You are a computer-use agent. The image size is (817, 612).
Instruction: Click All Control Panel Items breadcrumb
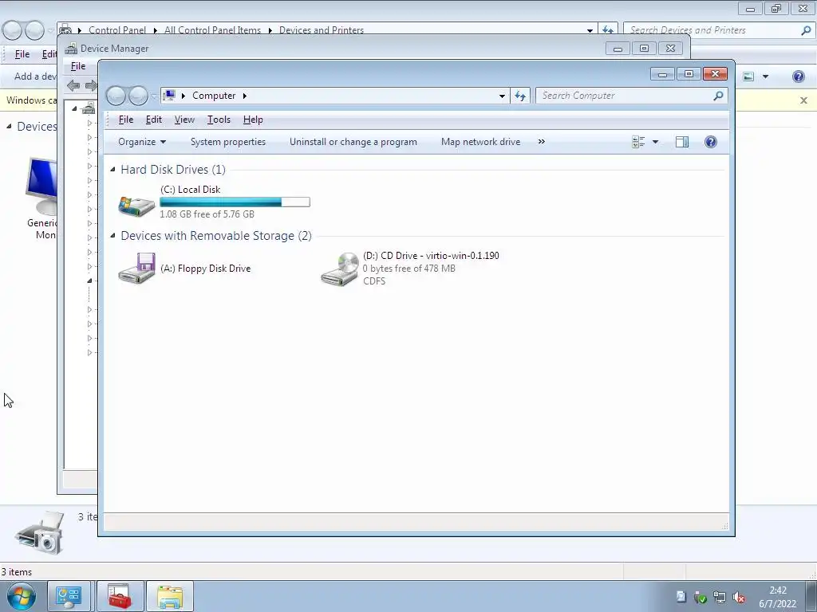tap(212, 30)
